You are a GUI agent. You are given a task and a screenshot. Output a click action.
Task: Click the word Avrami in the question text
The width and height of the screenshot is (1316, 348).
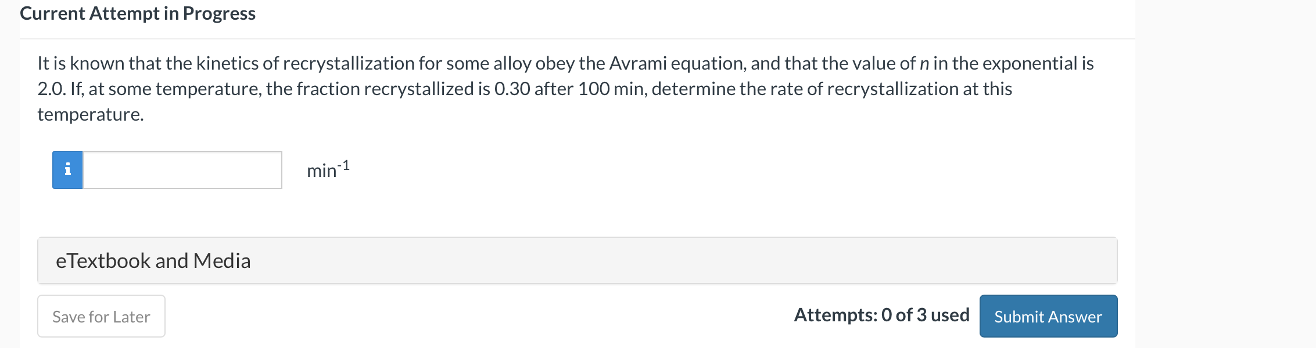[x=637, y=64]
